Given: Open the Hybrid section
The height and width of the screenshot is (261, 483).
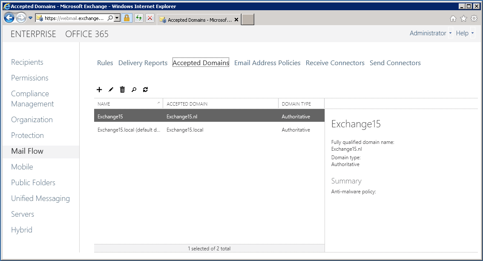Looking at the screenshot, I should pos(22,230).
